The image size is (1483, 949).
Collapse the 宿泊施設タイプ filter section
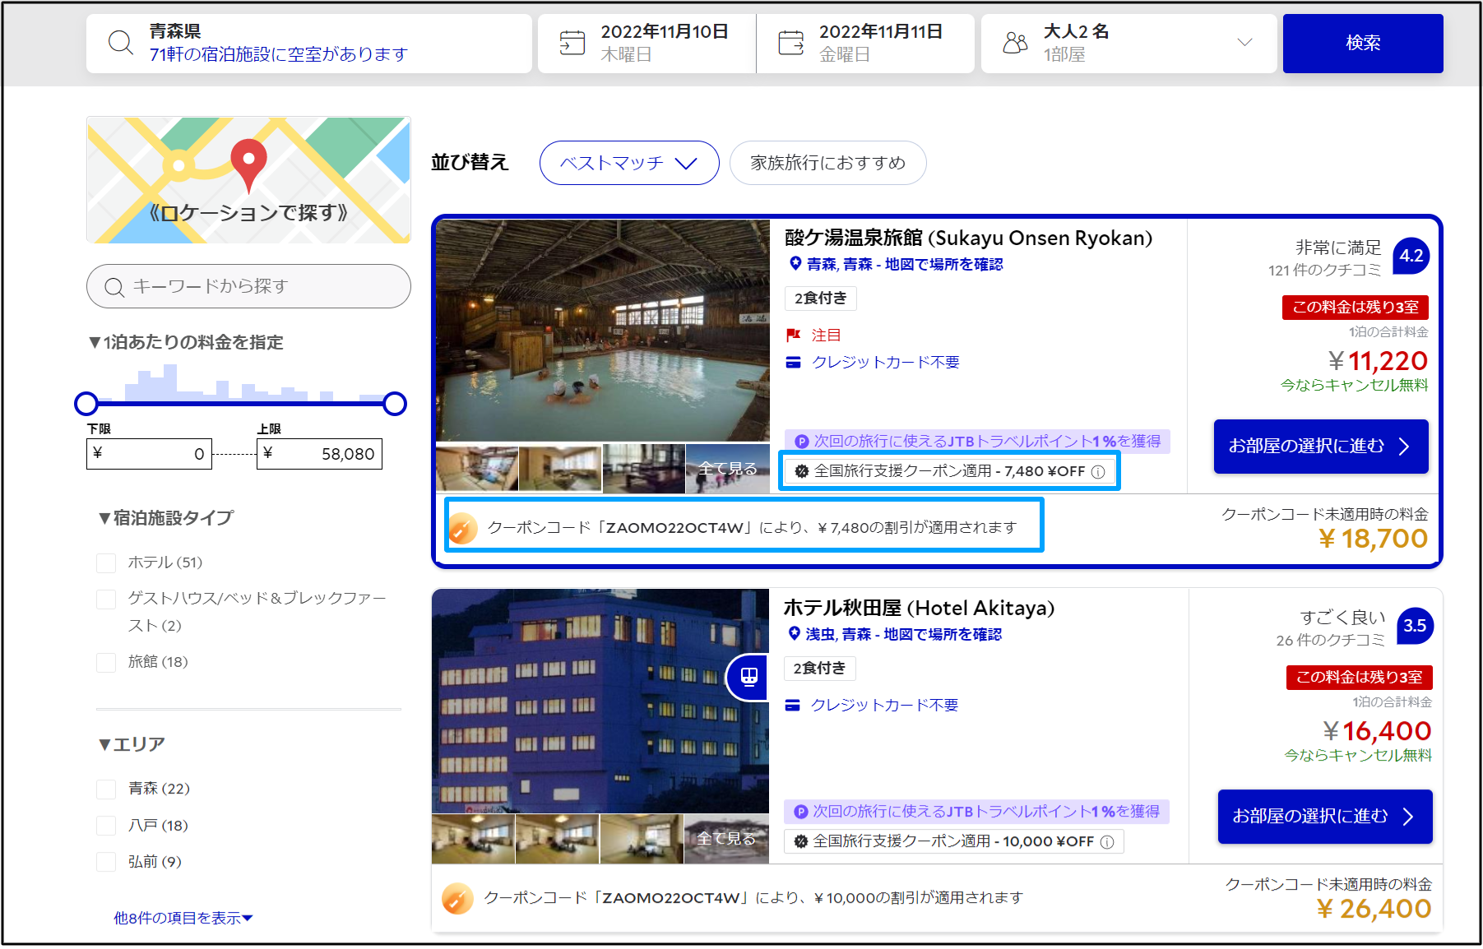pyautogui.click(x=165, y=518)
